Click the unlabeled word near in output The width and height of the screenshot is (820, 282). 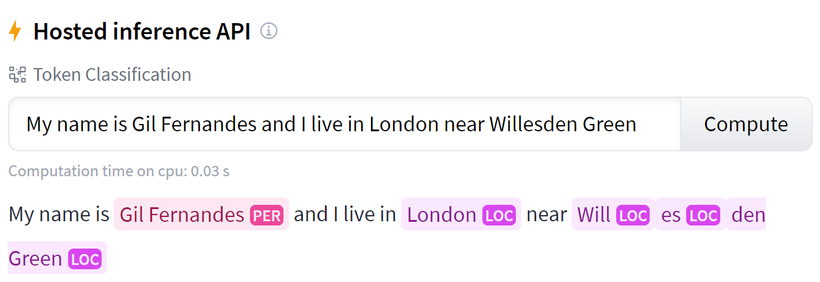(x=546, y=215)
